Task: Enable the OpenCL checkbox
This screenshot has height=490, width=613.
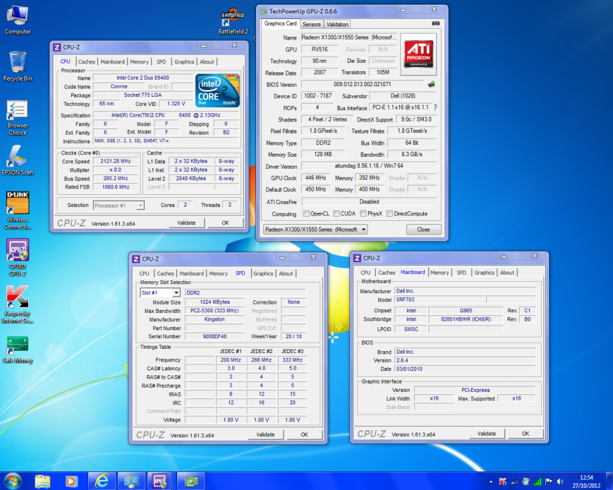Action: (x=306, y=214)
